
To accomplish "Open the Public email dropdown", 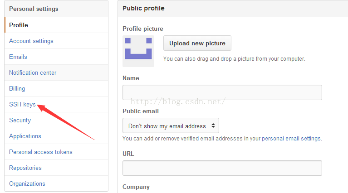I will tap(171, 125).
